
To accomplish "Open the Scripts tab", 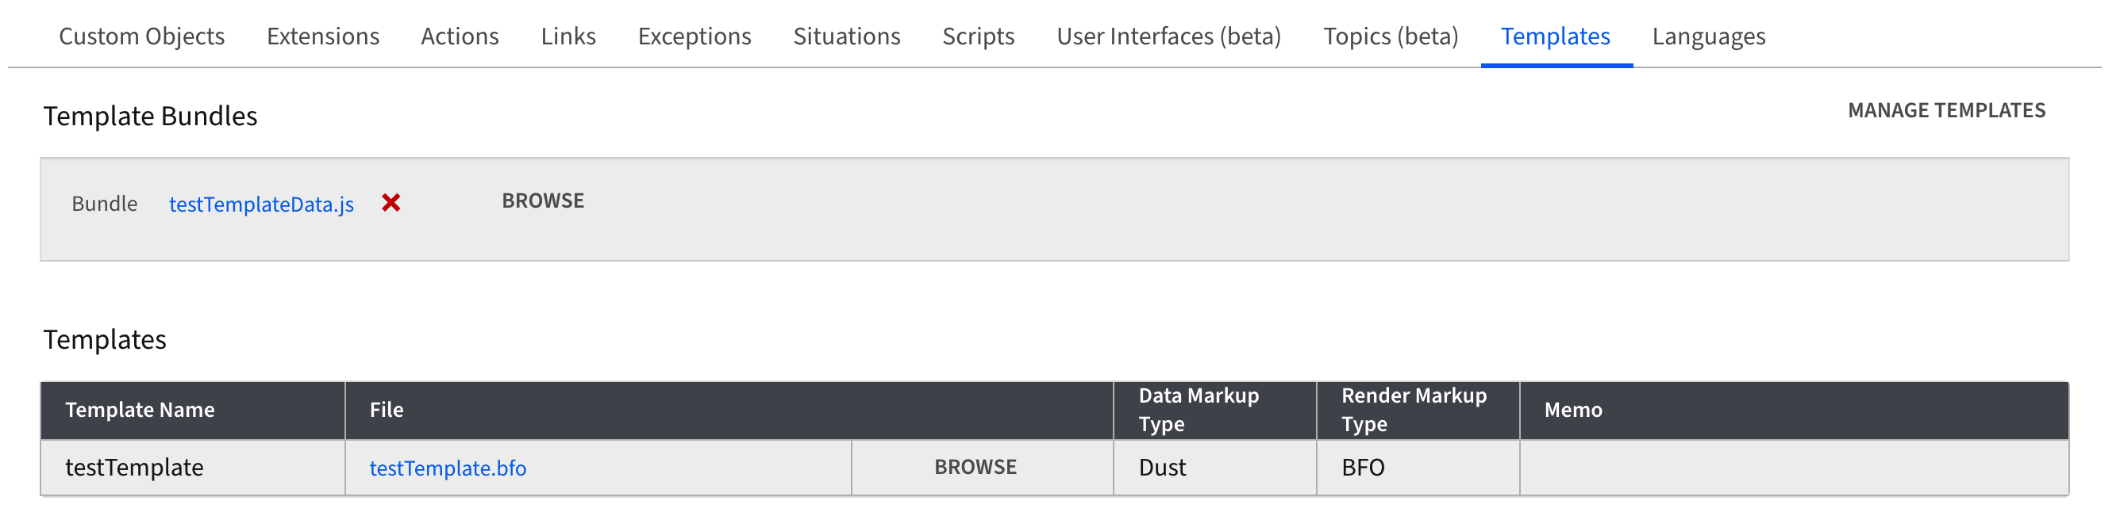I will coord(979,36).
